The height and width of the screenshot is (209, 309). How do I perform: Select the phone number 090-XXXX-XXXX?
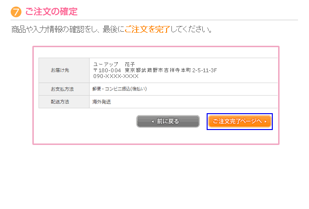click(116, 76)
